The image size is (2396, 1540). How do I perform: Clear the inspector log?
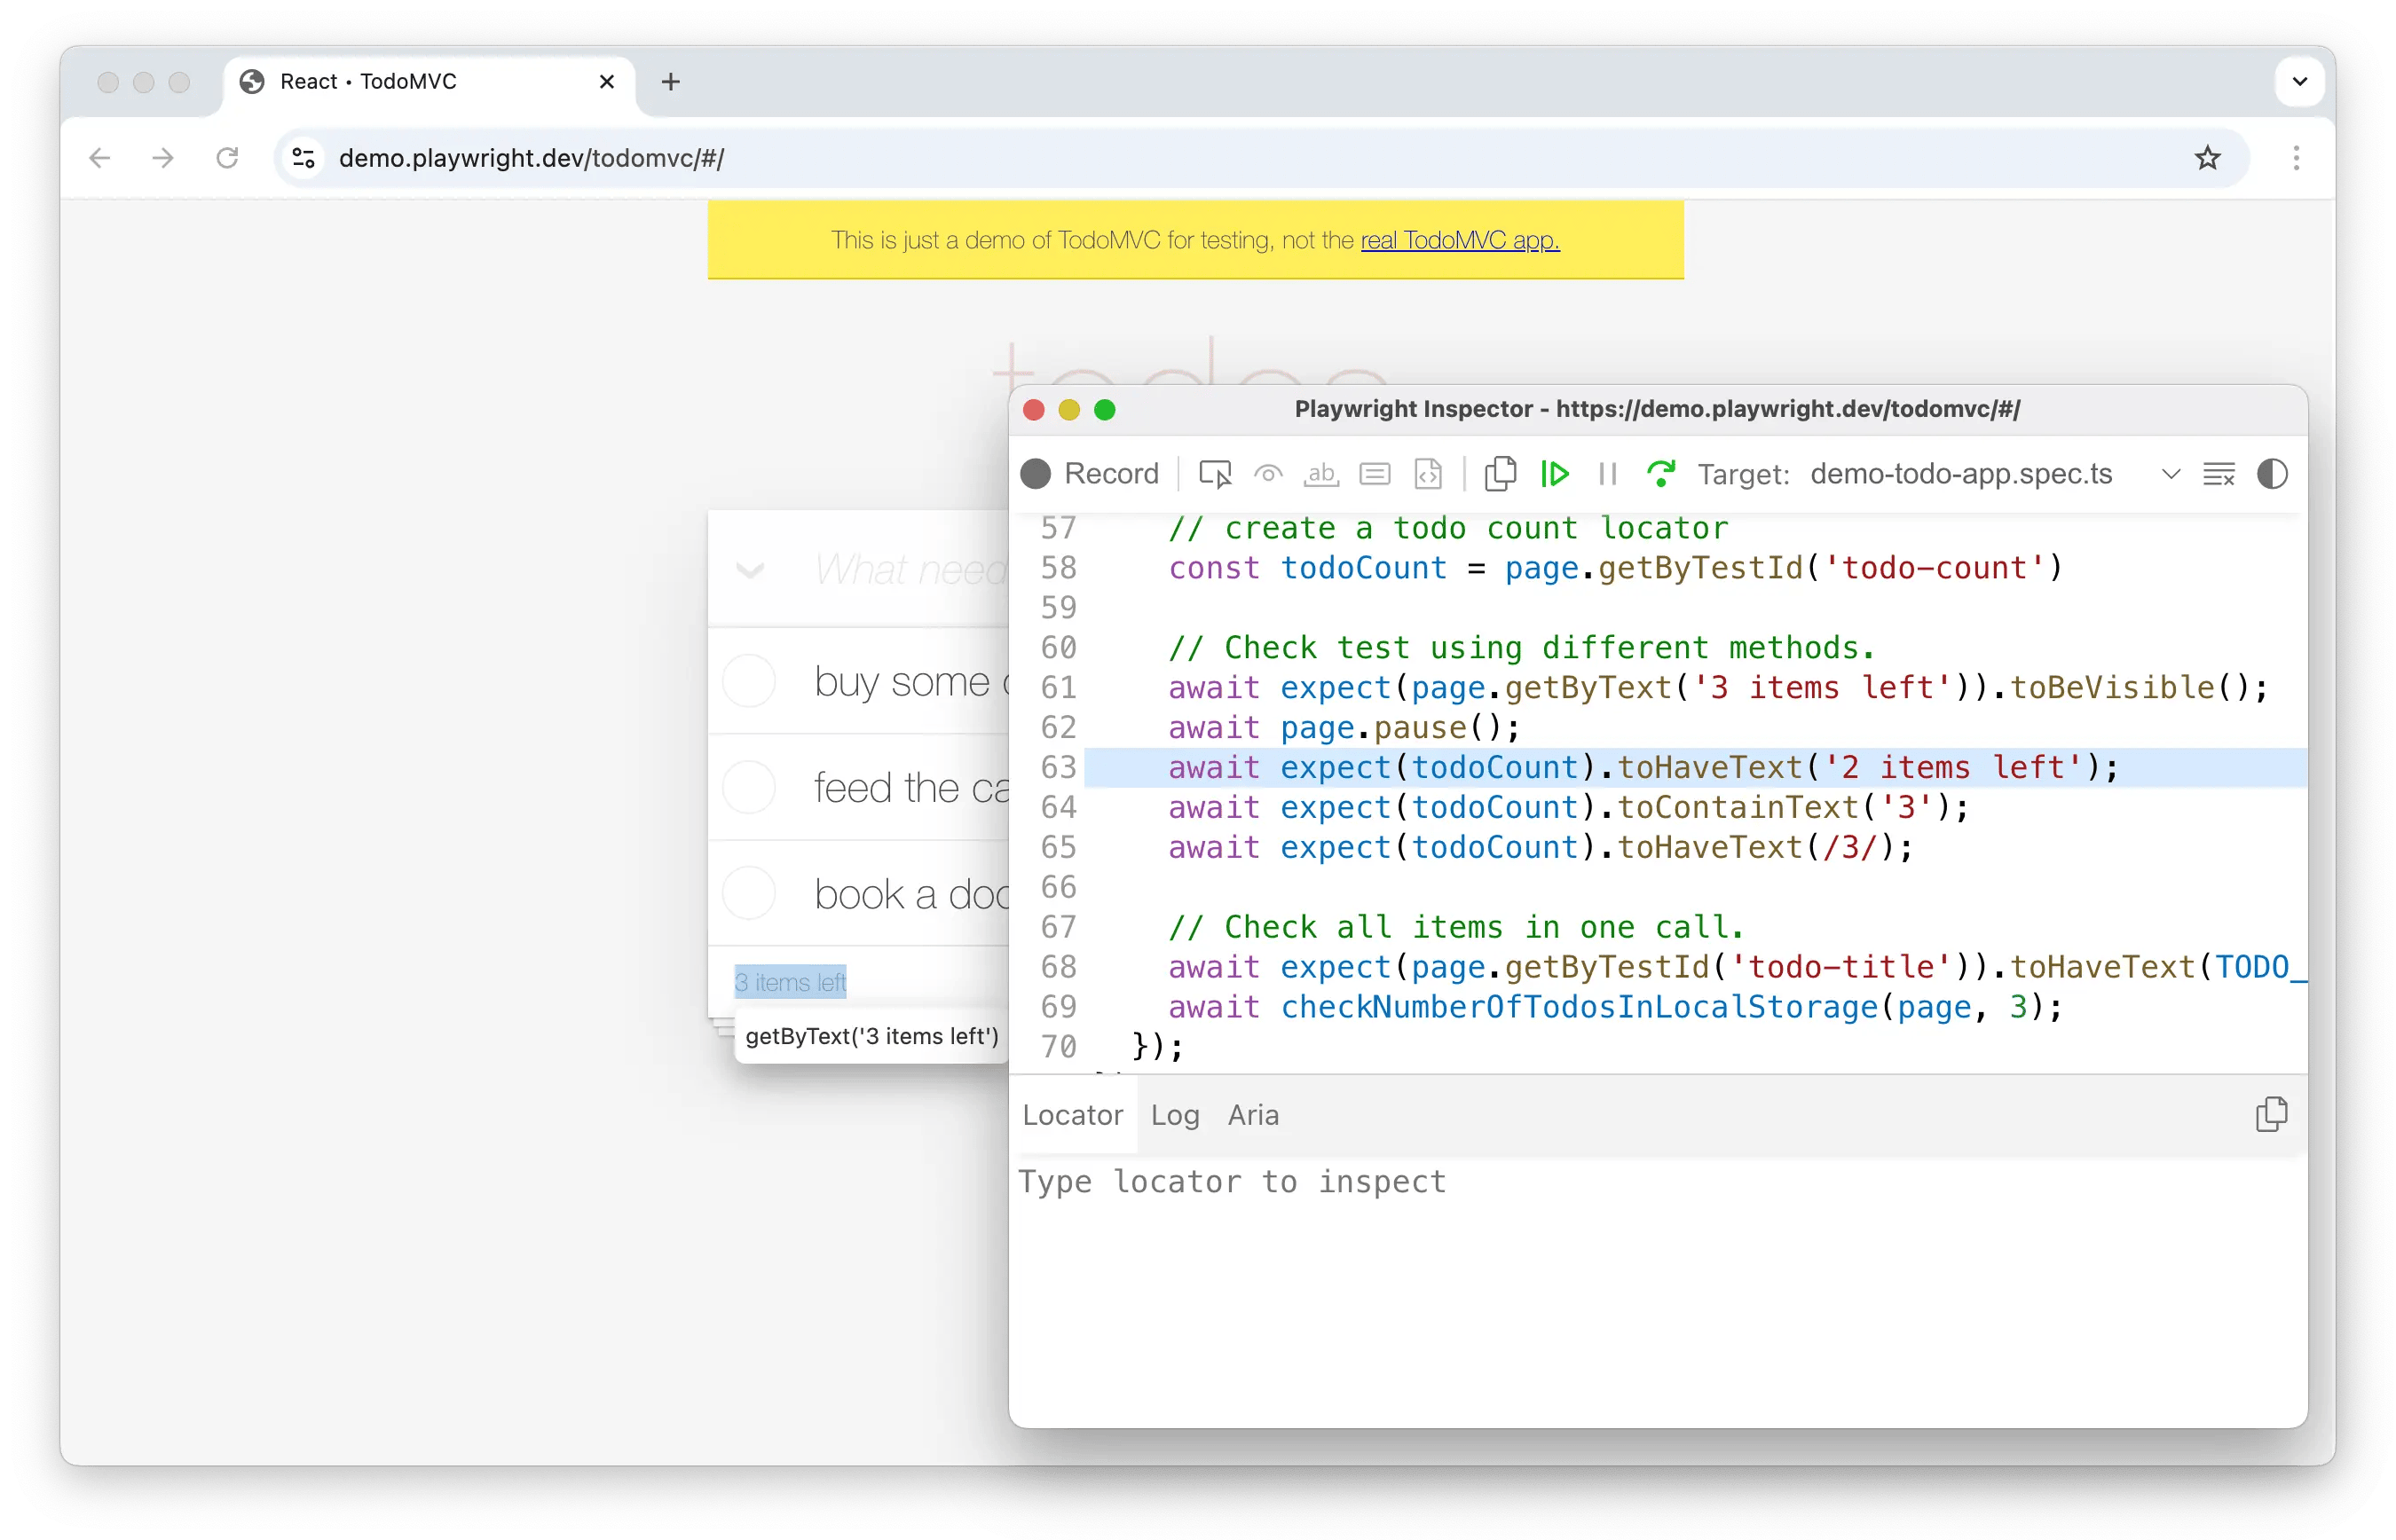click(2220, 473)
